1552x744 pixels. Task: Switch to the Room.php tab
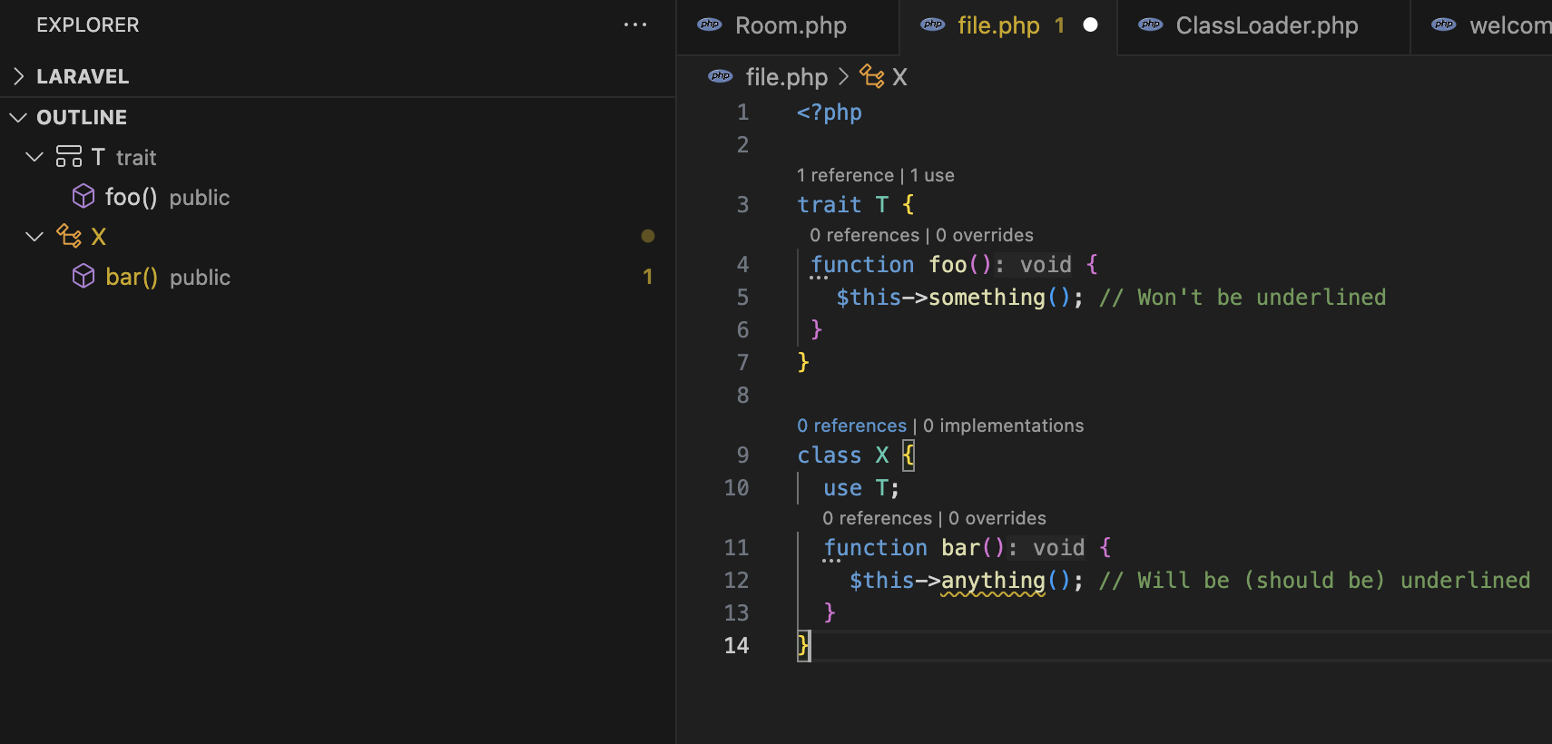[790, 25]
